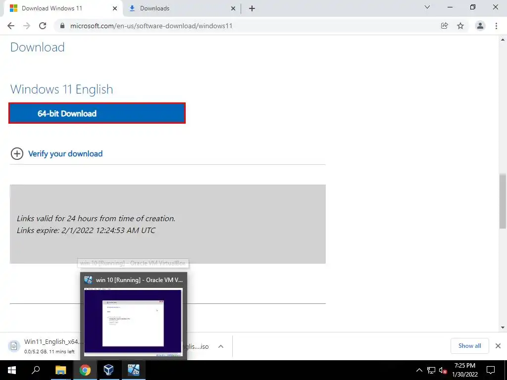
Task: Open the tab search dropdown arrow
Action: 427,7
